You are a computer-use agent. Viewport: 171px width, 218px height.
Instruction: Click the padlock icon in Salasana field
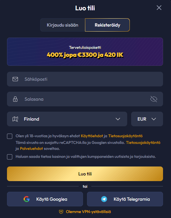pos(15,99)
